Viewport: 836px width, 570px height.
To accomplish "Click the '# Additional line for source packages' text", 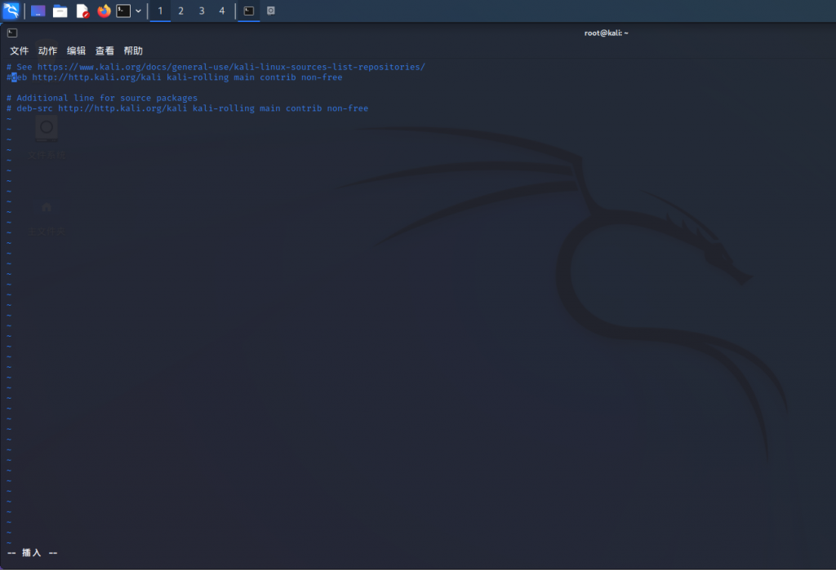I will pyautogui.click(x=102, y=98).
